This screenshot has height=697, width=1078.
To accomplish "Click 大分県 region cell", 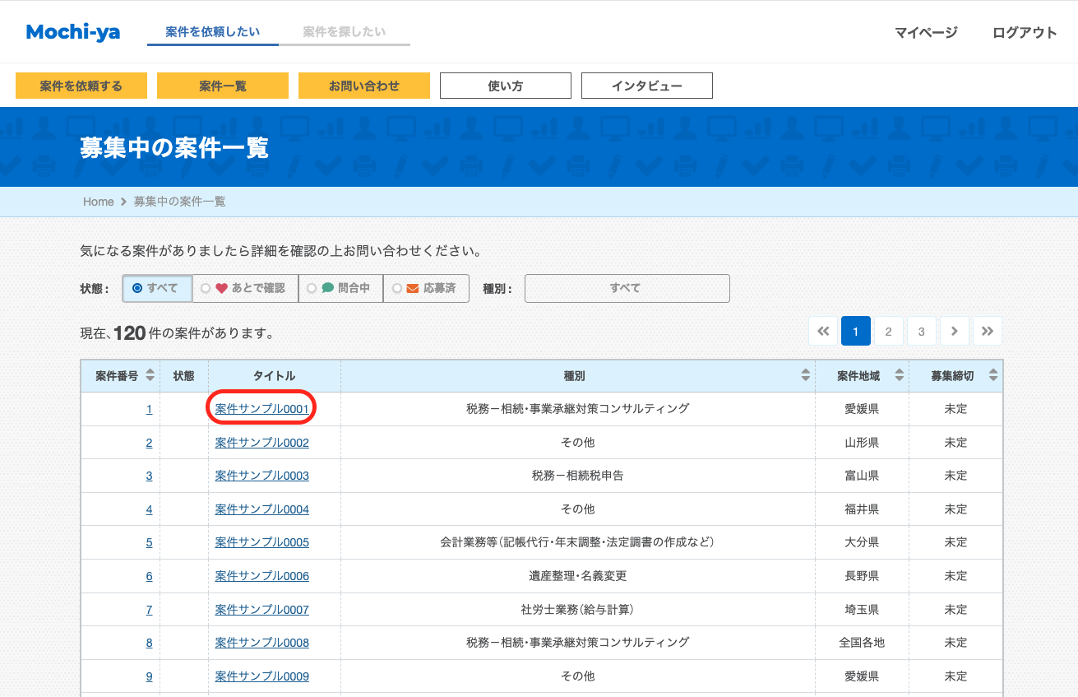I will click(862, 542).
